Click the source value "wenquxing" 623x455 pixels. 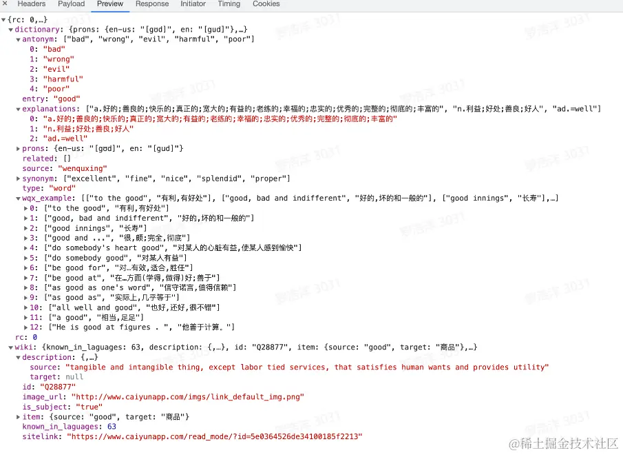click(83, 169)
